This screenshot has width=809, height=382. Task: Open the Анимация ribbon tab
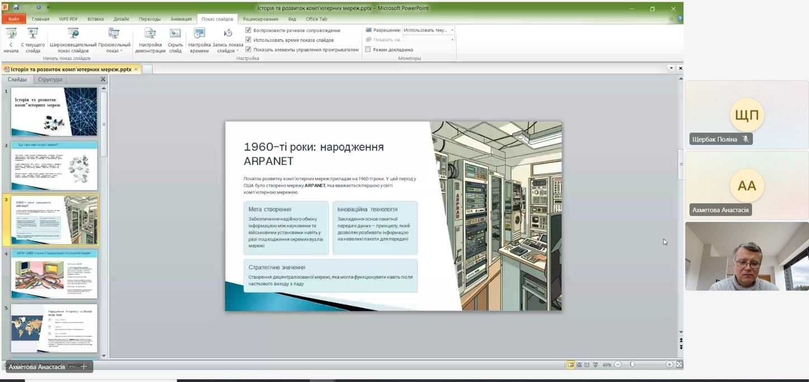tap(181, 19)
